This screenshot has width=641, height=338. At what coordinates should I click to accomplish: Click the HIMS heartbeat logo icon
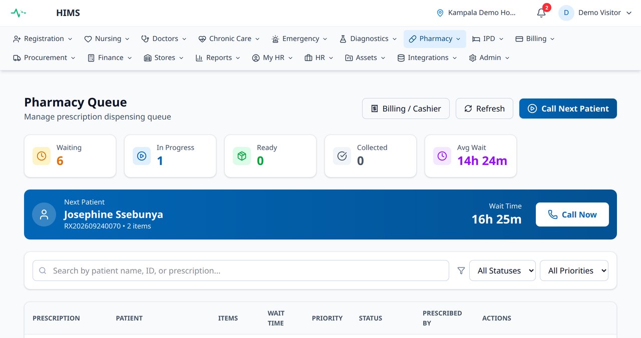point(19,13)
